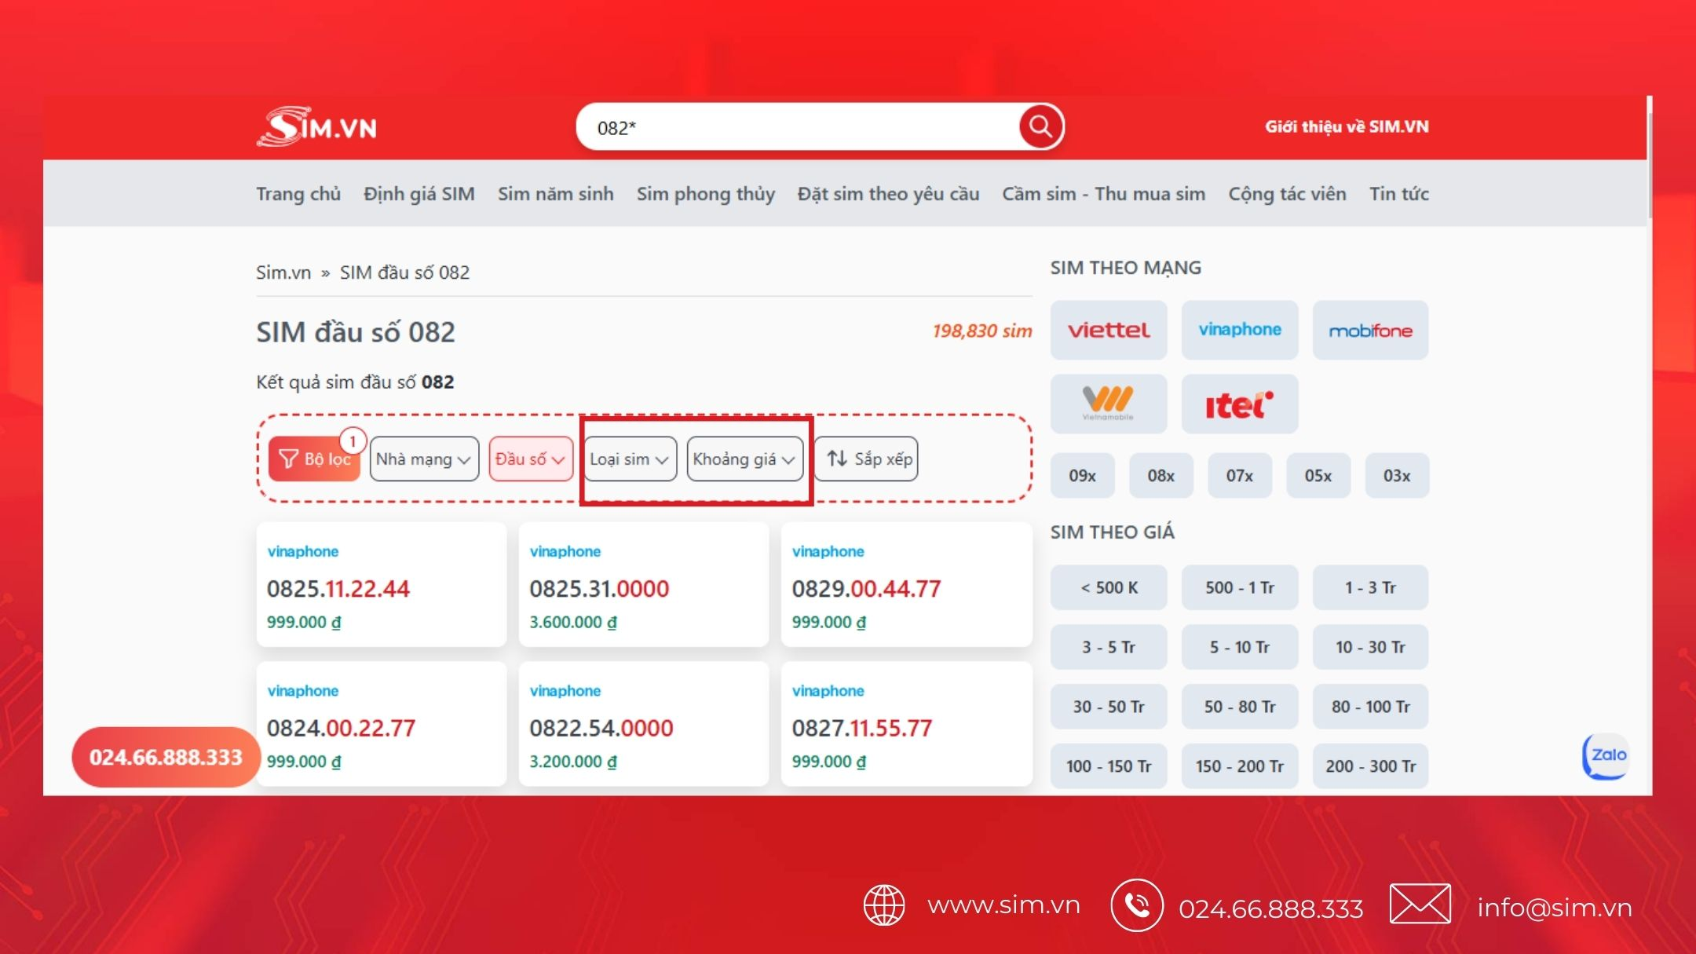Click the envelope email icon in footer
This screenshot has width=1696, height=954.
pyautogui.click(x=1420, y=904)
